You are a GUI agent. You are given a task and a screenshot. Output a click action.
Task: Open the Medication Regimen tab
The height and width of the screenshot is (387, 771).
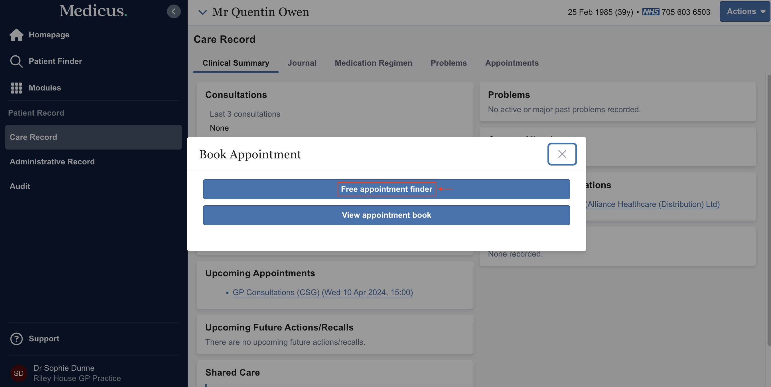[x=373, y=63]
